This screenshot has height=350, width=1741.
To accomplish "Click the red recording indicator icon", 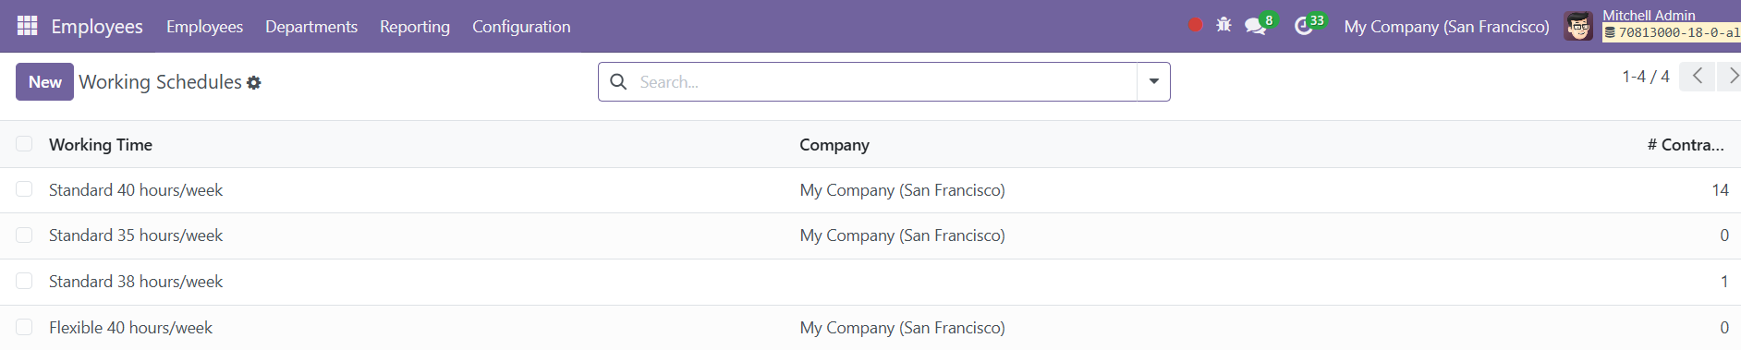I will pyautogui.click(x=1195, y=25).
